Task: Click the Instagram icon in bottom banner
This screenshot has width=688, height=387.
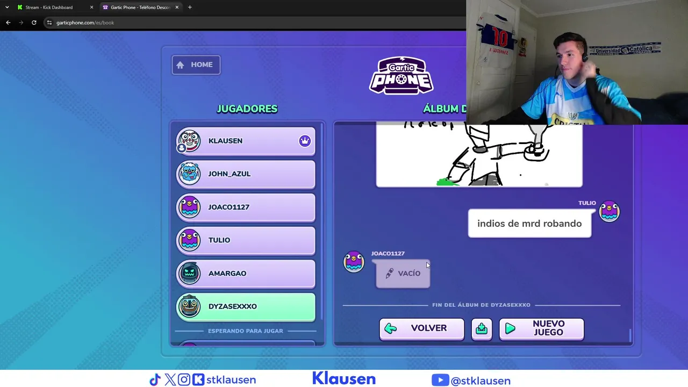Action: tap(184, 380)
